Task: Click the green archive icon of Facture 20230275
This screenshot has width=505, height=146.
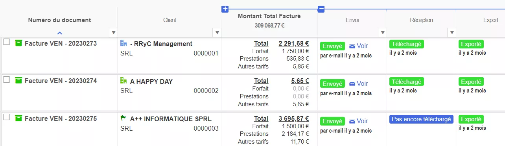Action: [18, 118]
